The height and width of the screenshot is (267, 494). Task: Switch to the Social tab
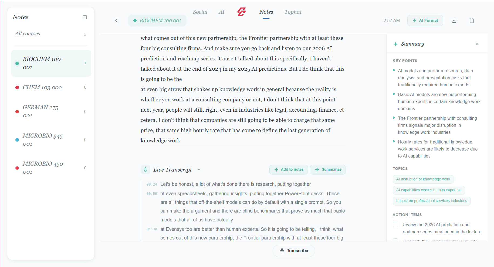pos(200,12)
